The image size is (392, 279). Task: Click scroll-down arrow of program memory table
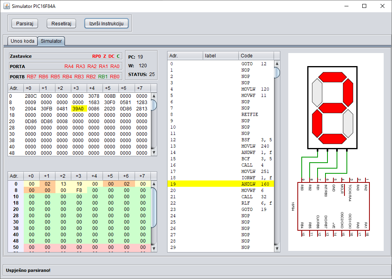pos(154,152)
